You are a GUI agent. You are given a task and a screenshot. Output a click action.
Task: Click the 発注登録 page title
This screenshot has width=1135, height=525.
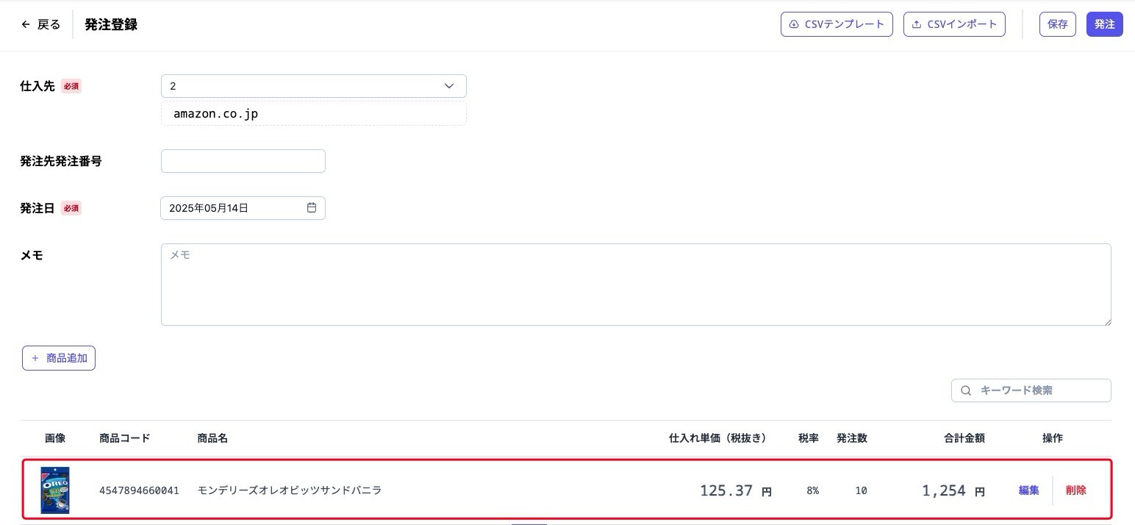(x=110, y=24)
